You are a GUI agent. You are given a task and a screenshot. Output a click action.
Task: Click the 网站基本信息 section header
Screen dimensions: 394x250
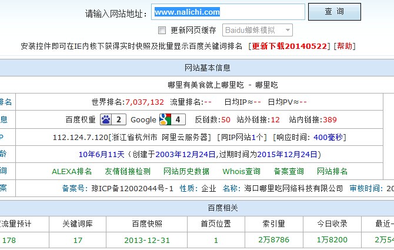[x=208, y=68]
